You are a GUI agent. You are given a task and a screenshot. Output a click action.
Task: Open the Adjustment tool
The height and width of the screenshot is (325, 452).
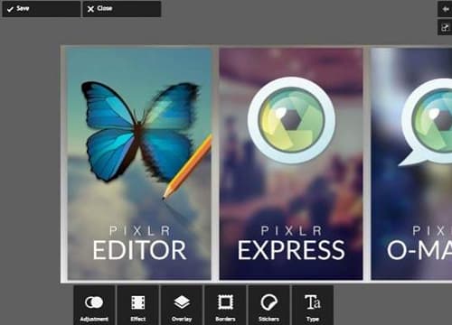[x=94, y=305]
